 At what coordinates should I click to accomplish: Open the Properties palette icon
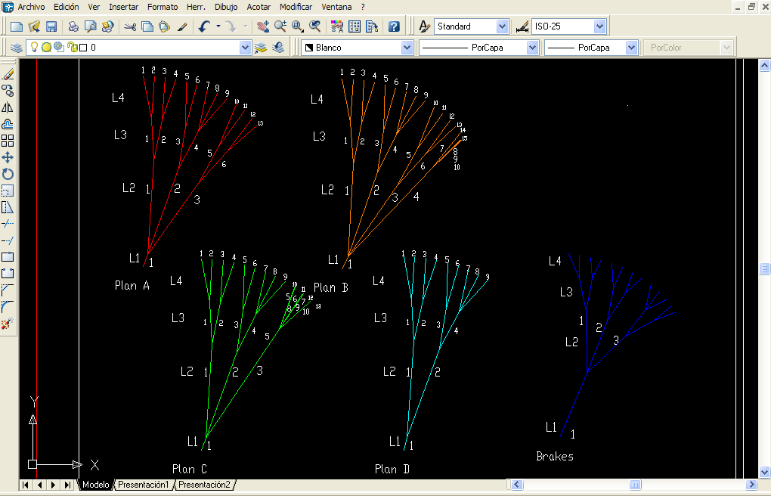[337, 26]
